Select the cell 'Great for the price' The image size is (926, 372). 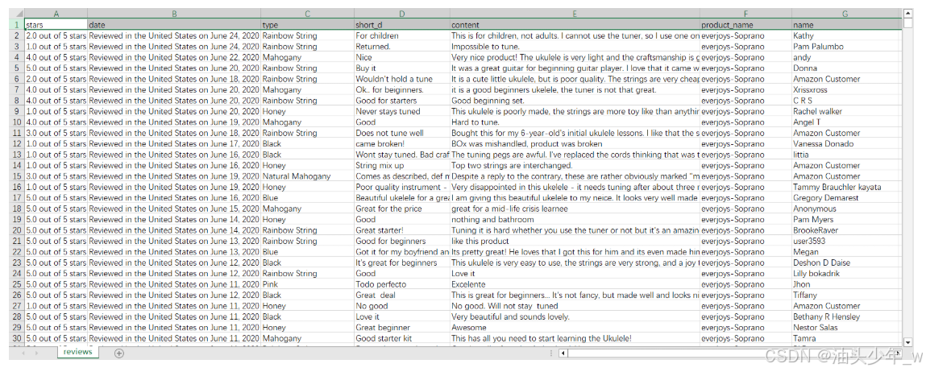[x=402, y=209]
